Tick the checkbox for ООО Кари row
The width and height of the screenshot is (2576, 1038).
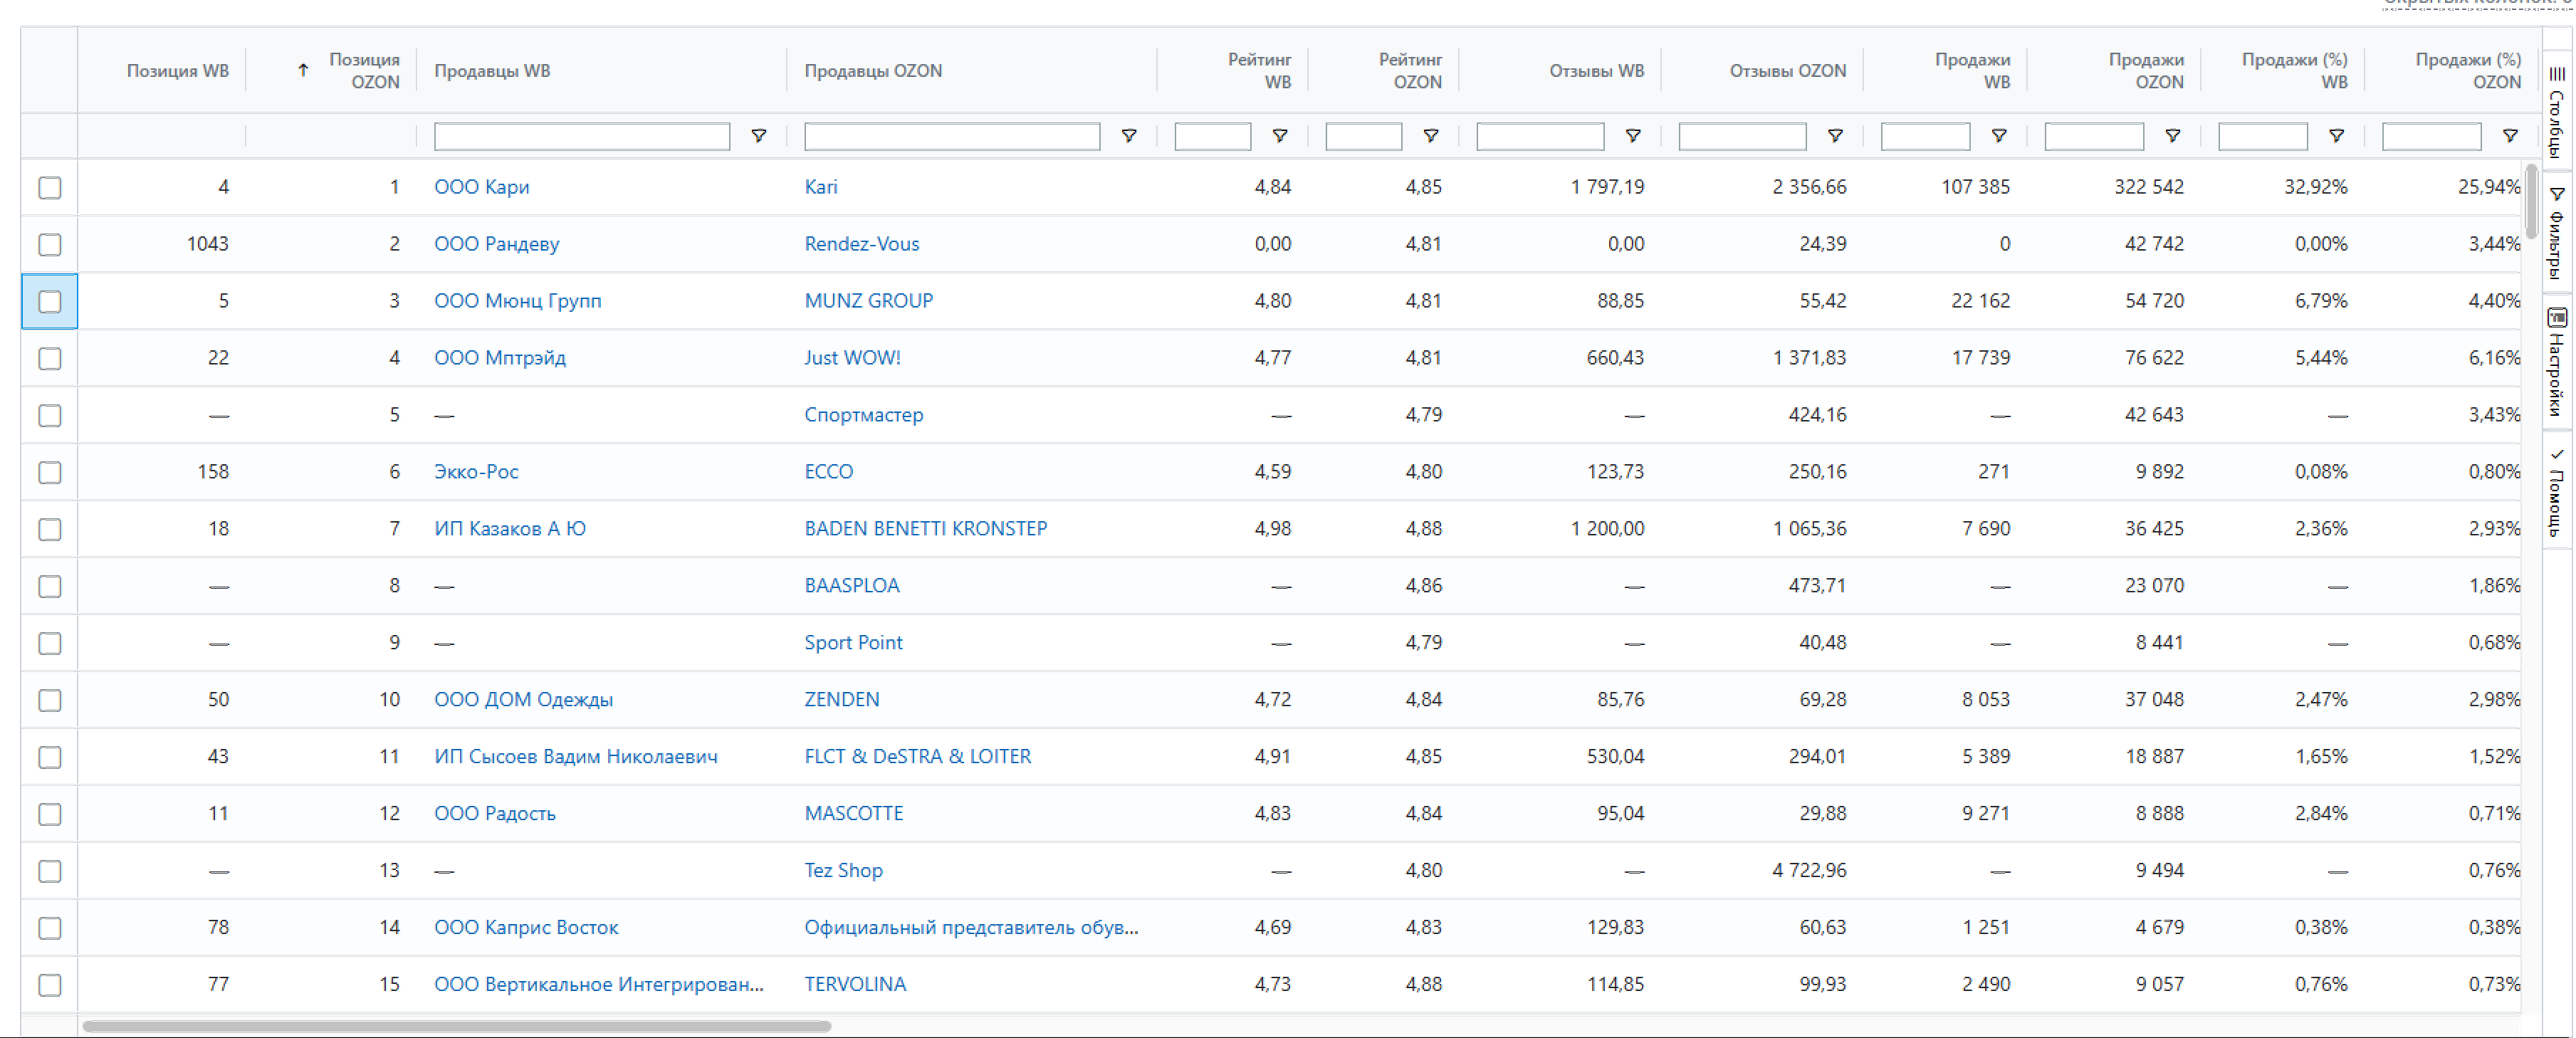tap(50, 188)
